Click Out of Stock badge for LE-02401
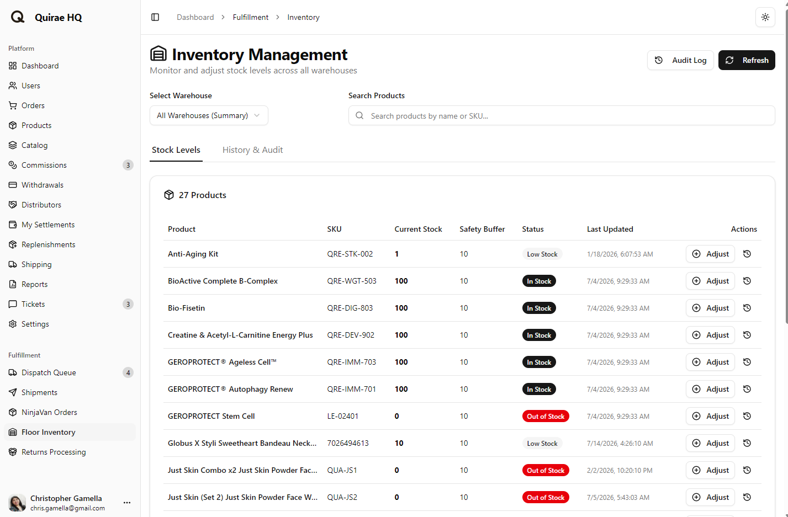This screenshot has height=517, width=788. [x=546, y=416]
